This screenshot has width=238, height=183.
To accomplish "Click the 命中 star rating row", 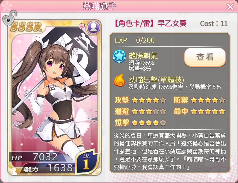I will [x=199, y=111].
